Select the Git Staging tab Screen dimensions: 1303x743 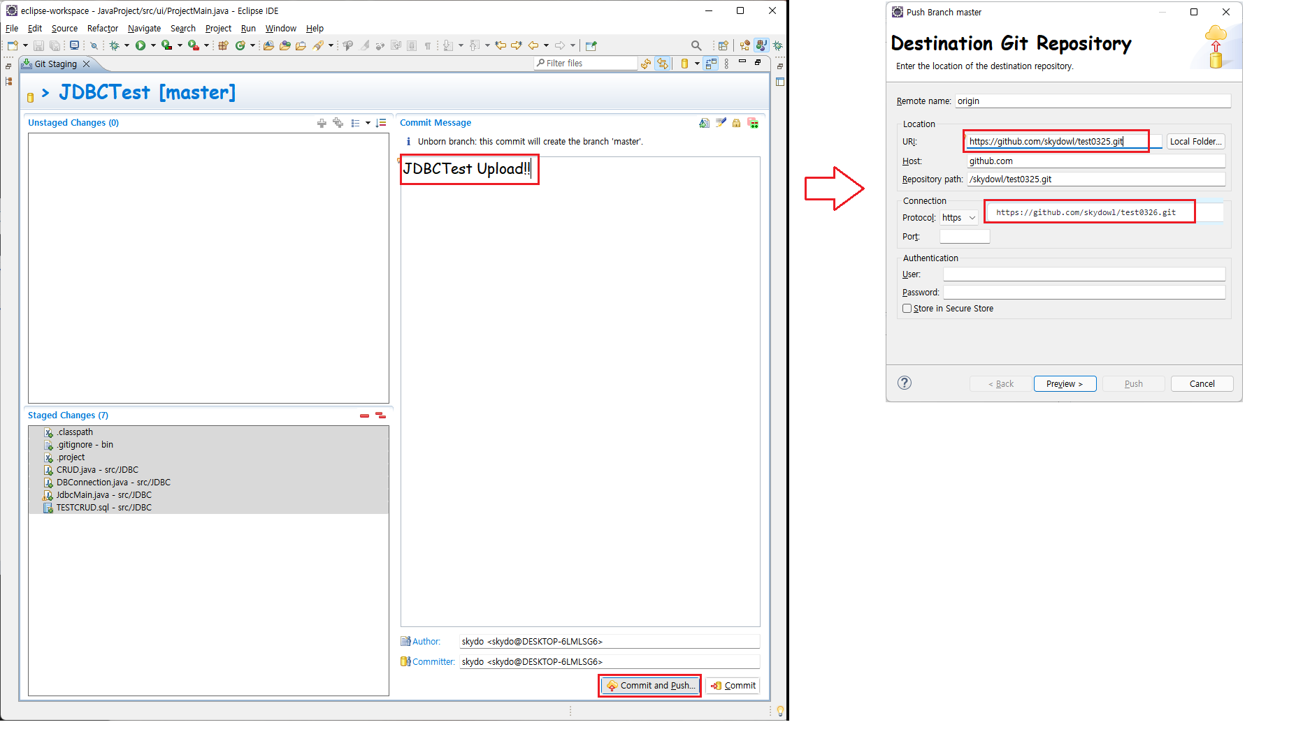pos(56,64)
